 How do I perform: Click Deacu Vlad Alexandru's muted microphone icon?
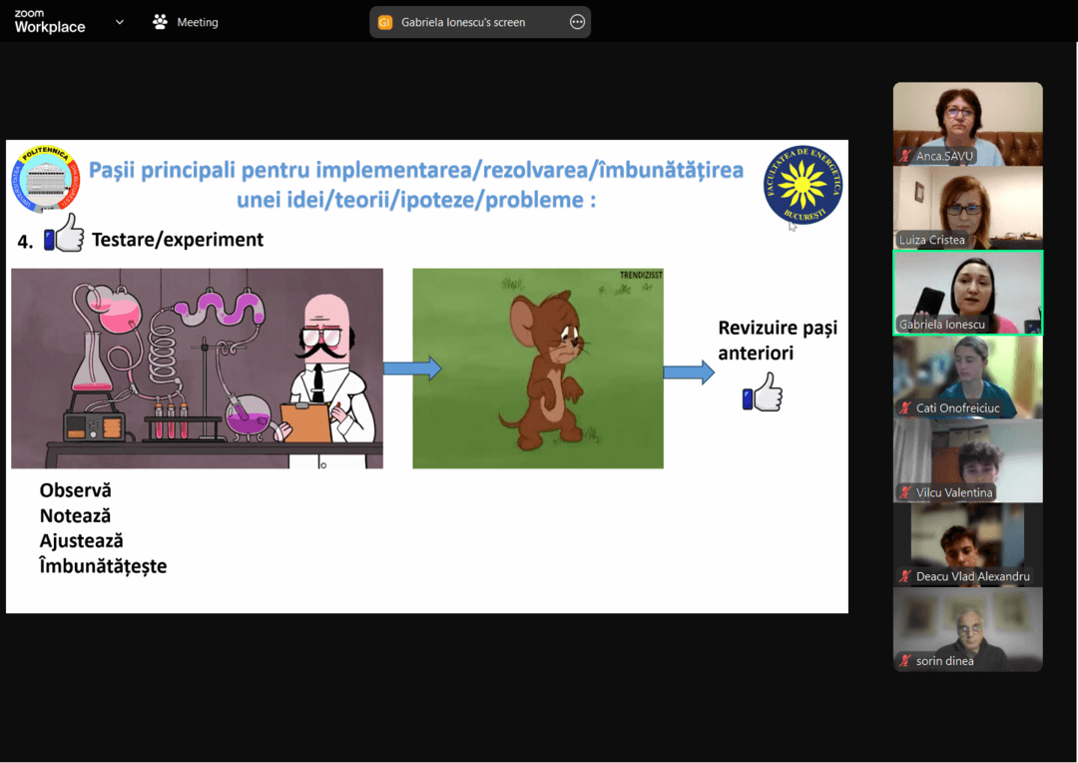tap(905, 576)
